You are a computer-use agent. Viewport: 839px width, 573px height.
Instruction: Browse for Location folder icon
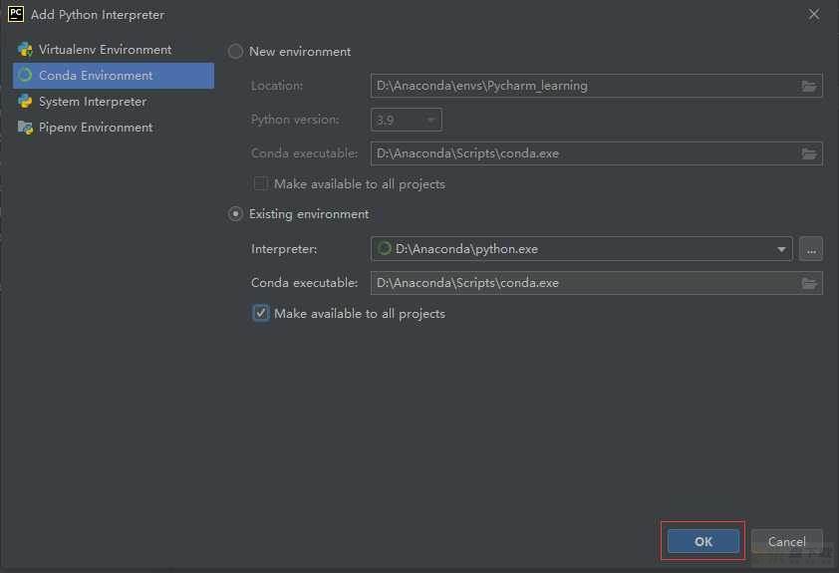(x=809, y=86)
